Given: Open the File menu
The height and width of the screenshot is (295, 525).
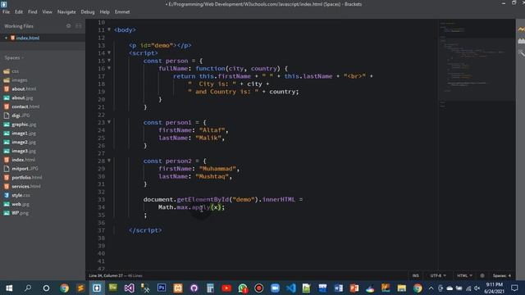Looking at the screenshot, I should pyautogui.click(x=6, y=11).
